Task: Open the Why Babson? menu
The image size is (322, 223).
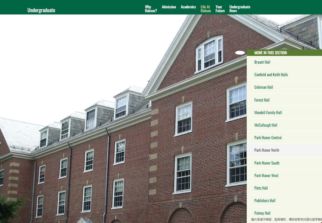Action: (x=151, y=9)
